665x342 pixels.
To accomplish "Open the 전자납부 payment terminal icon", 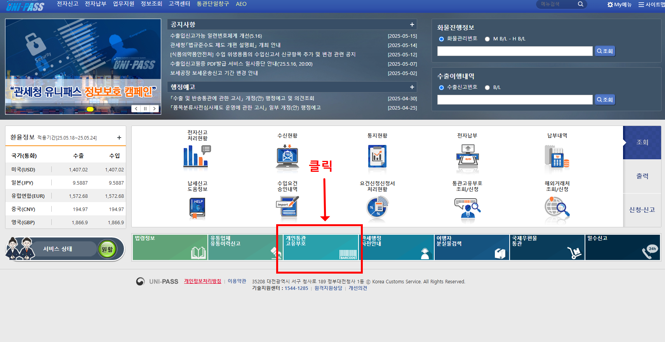I will [467, 157].
